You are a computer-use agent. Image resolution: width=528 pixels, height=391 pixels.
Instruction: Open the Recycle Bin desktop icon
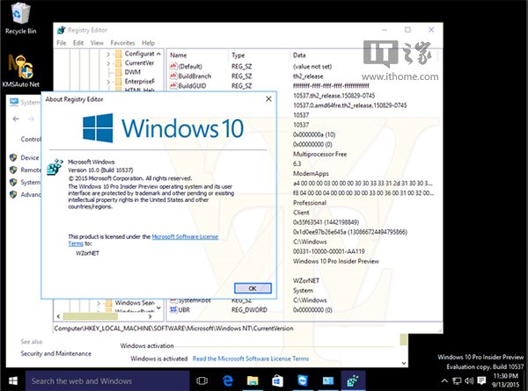20,18
